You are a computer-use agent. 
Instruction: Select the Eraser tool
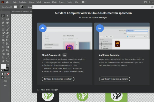click(x=7, y=33)
